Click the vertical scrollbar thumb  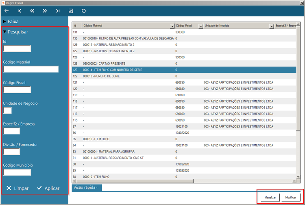pos(298,78)
